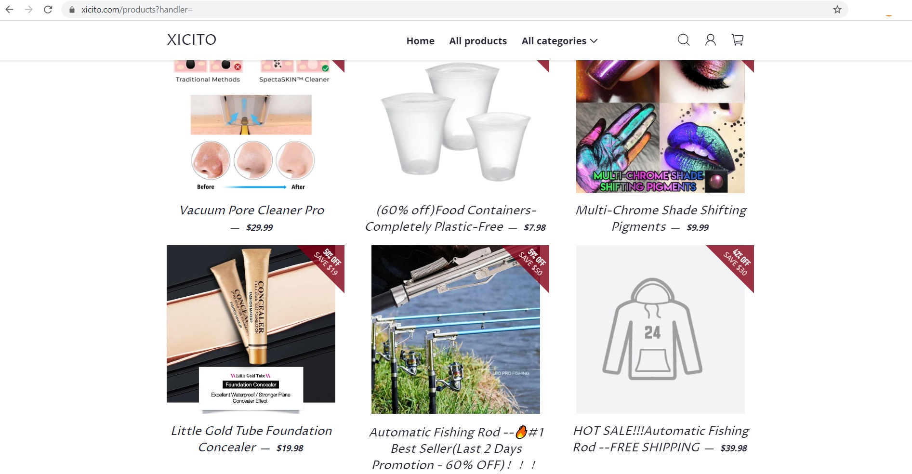Open Vacuum Pore Cleaner Pro product link

coord(251,210)
